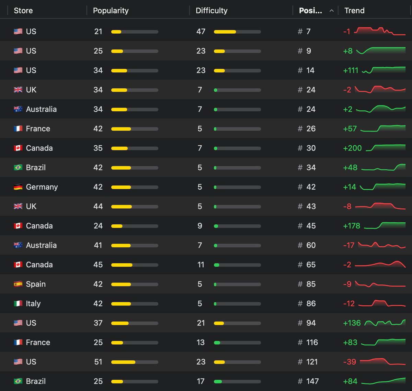Screen dimensions: 412x391
Task: Click the difficulty value 13
Action: 201,342
